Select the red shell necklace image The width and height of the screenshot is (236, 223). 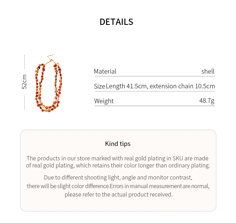coord(48,86)
